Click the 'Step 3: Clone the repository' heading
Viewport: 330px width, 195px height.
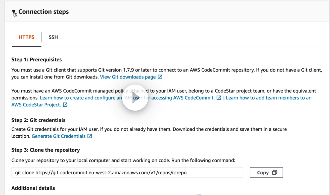[45, 150]
